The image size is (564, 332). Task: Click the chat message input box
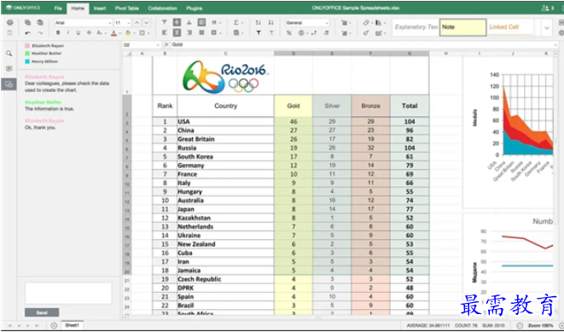click(x=68, y=293)
